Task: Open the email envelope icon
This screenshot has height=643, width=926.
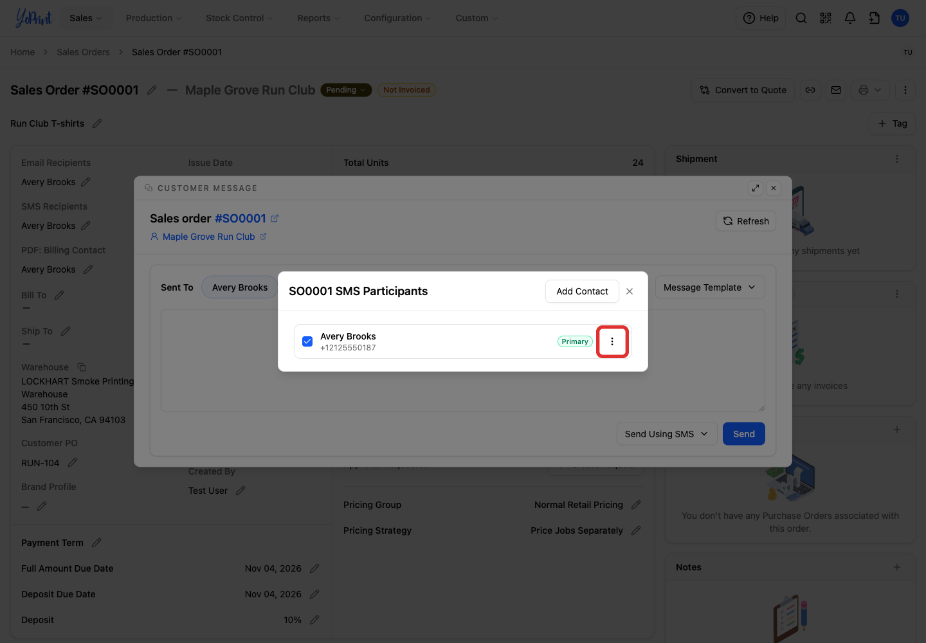Action: pos(836,90)
